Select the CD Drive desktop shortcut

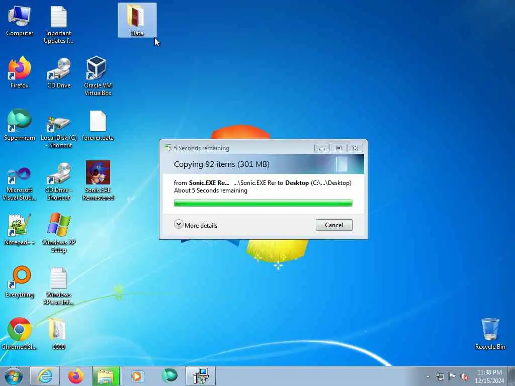(59, 72)
